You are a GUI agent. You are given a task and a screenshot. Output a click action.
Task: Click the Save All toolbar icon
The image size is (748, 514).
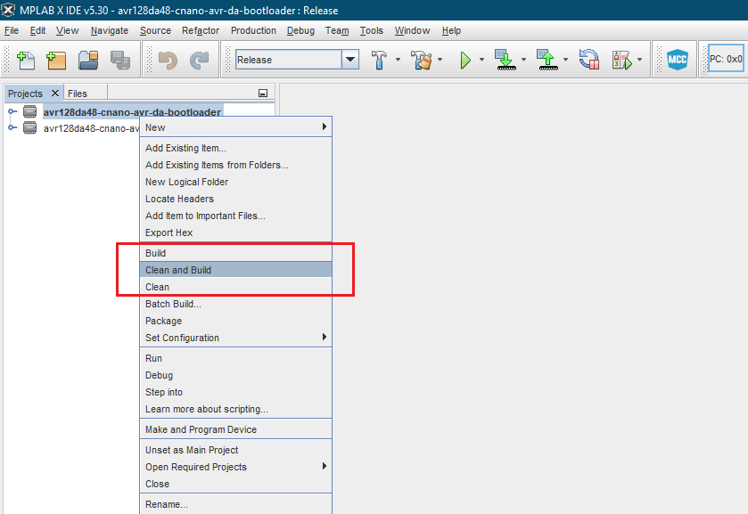click(x=120, y=60)
